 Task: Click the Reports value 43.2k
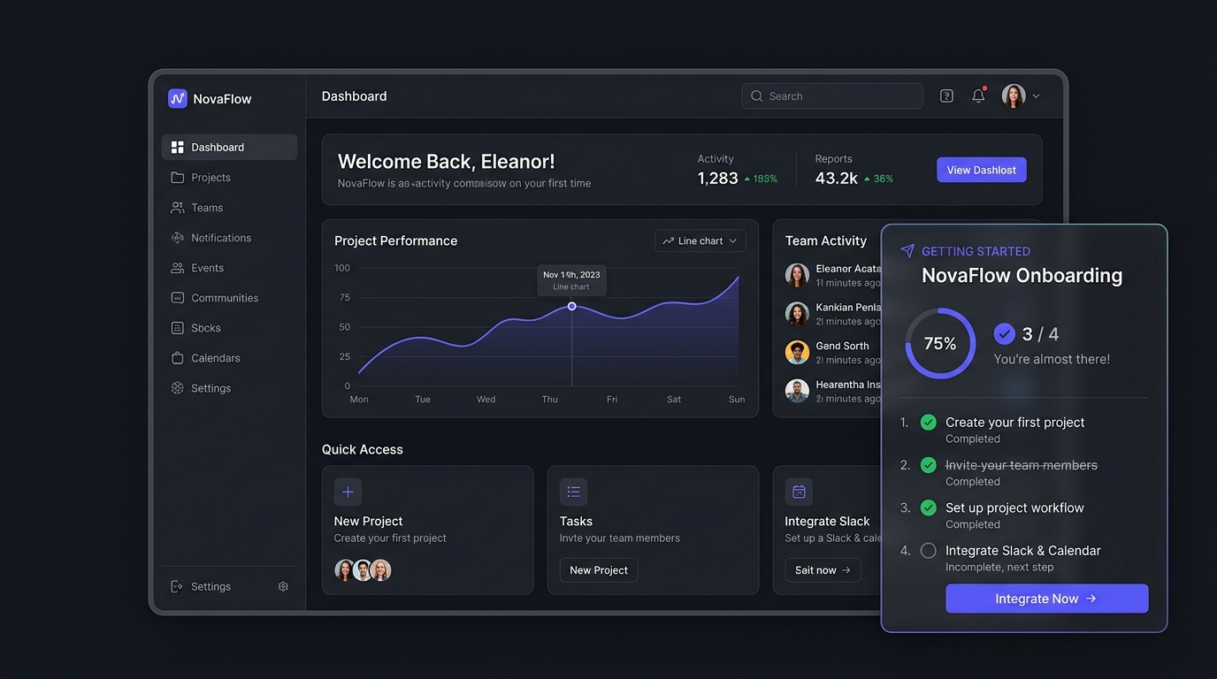pyautogui.click(x=837, y=178)
